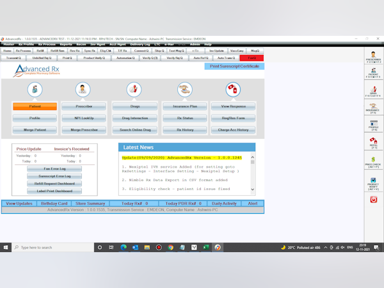Screen dimensions: 384x288
Task: Click the Rx History button
Action: (185, 130)
